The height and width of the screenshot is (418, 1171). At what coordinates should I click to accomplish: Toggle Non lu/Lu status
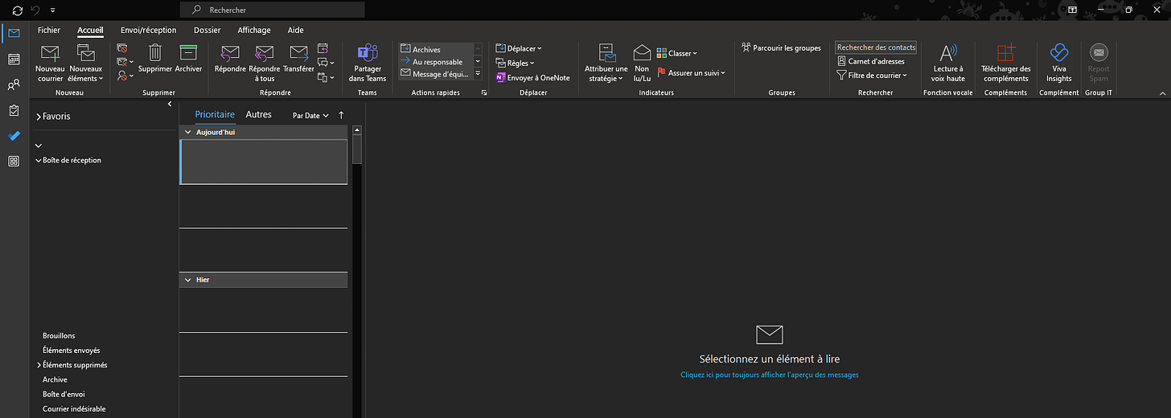642,63
